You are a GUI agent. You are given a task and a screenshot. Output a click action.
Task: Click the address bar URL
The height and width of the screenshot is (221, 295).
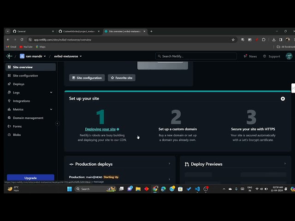[63, 40]
